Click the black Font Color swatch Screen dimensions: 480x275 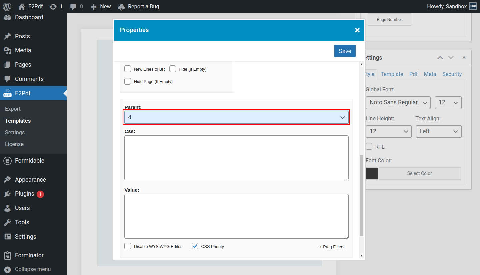tap(372, 173)
